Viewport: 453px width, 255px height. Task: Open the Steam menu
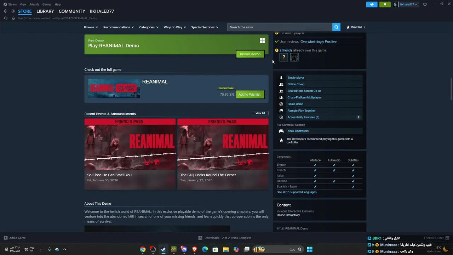pyautogui.click(x=12, y=4)
